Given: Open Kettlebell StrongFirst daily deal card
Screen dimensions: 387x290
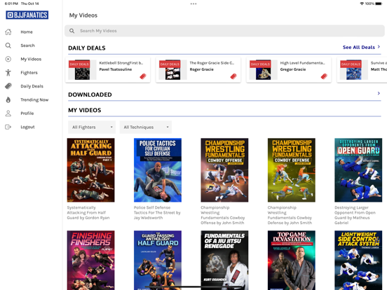Looking at the screenshot, I should tap(108, 70).
